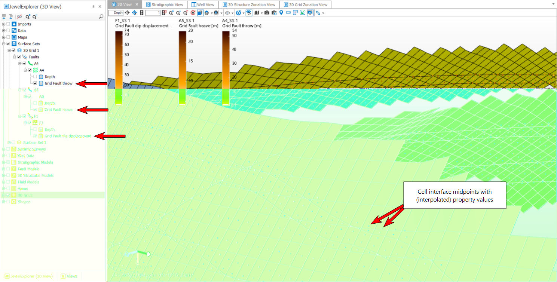The image size is (557, 282).
Task: Click the chain link icon in toolbar
Action: 318,13
